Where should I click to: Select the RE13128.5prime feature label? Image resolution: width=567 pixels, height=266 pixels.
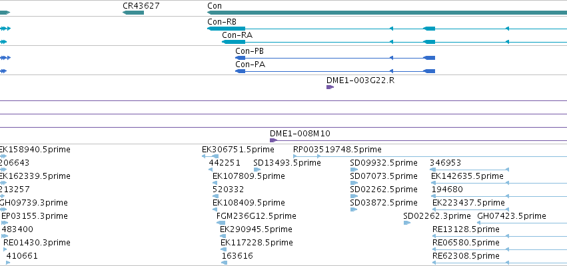click(x=466, y=229)
